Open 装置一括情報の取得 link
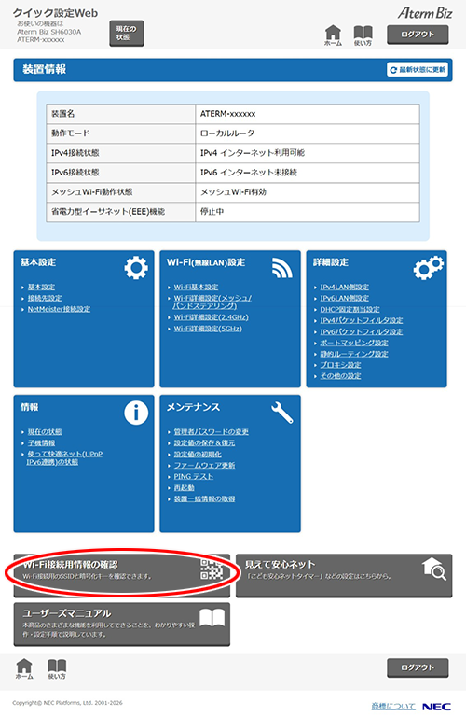The width and height of the screenshot is (466, 716). pyautogui.click(x=204, y=498)
